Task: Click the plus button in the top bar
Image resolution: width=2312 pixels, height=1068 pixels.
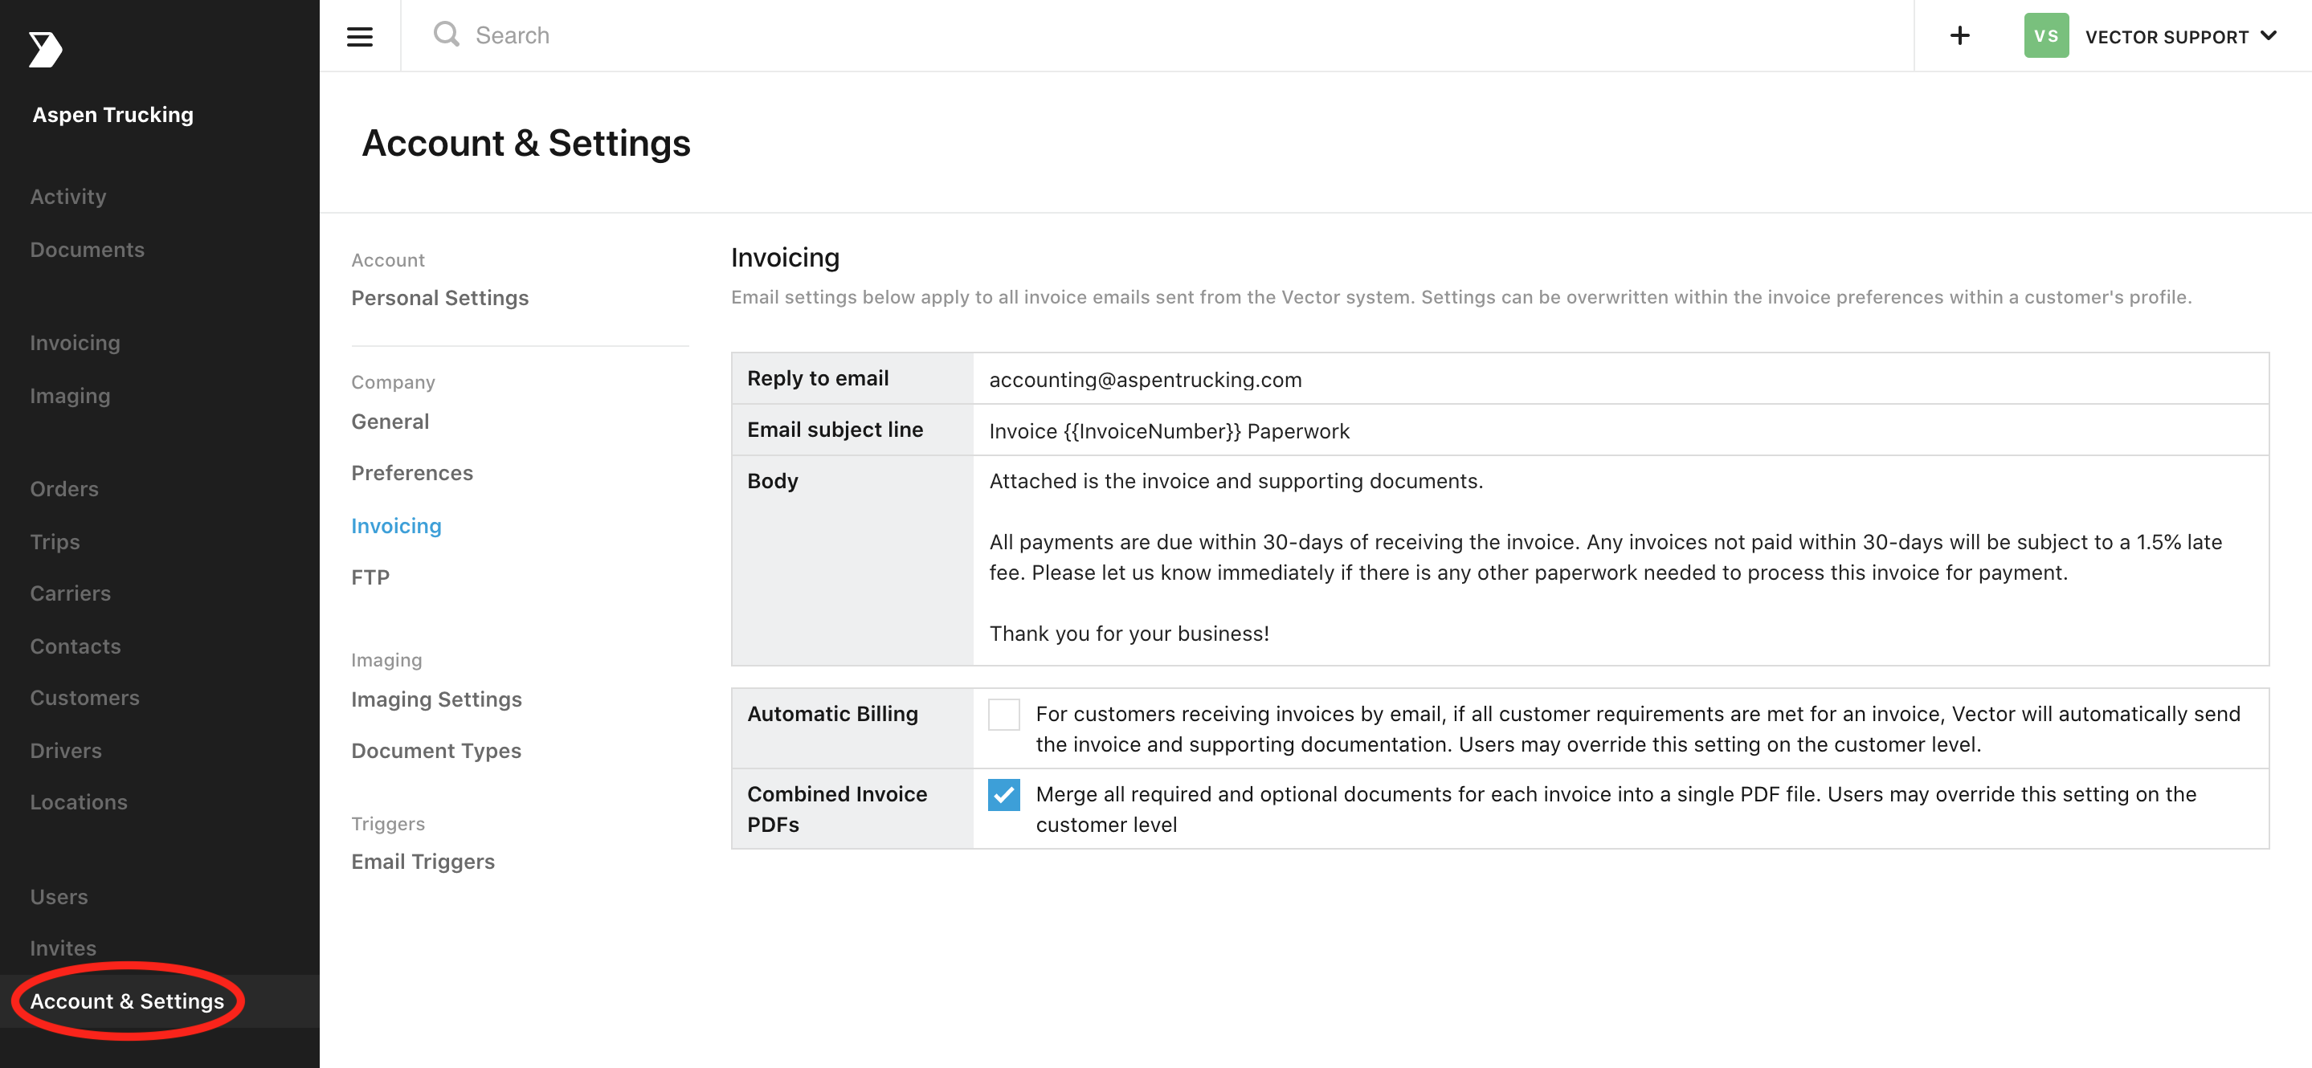Action: [1960, 35]
